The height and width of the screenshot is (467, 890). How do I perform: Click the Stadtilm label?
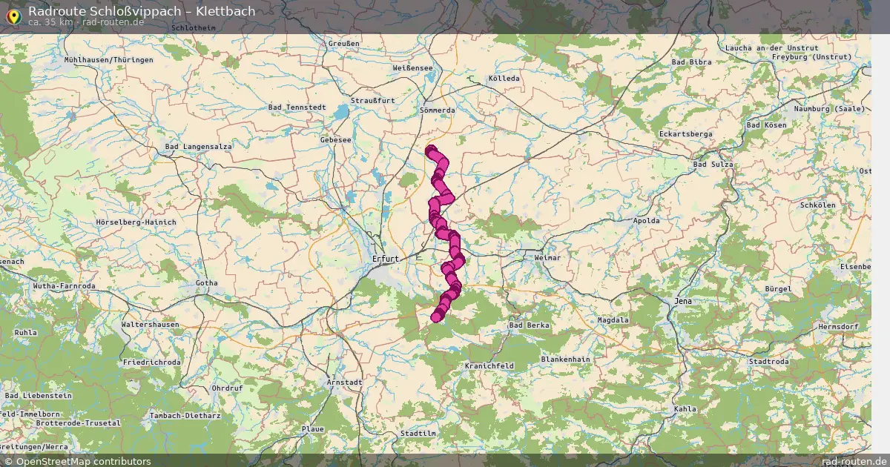pos(418,433)
